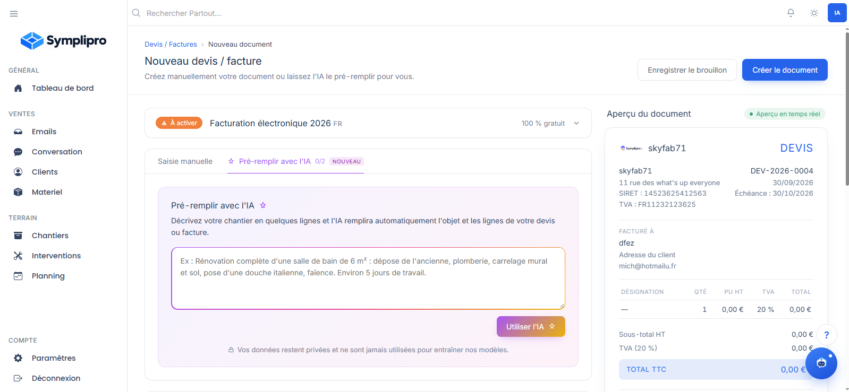Focus the AI project description textarea
The width and height of the screenshot is (849, 392).
tap(368, 278)
